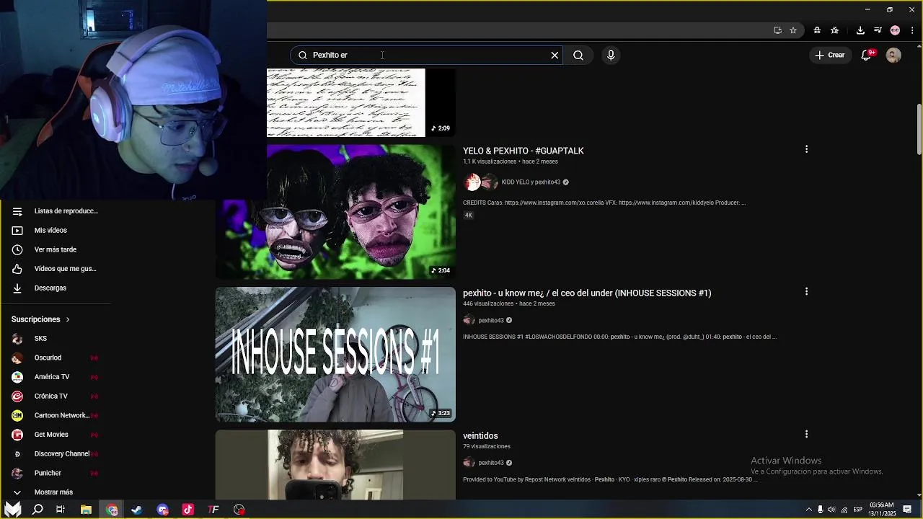Open Windows notification center icon
Viewport: 923px width, 519px height.
tap(907, 510)
